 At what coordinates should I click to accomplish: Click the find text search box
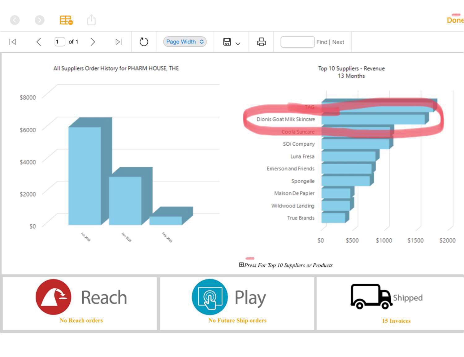click(x=297, y=42)
